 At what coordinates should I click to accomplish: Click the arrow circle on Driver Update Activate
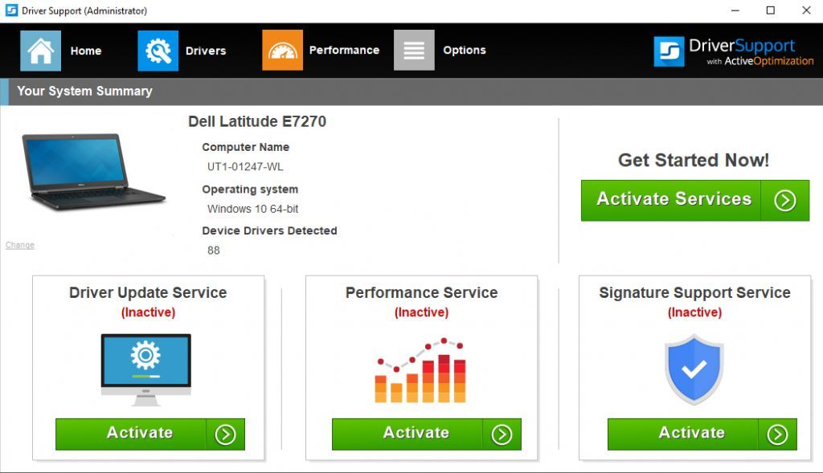coord(225,434)
